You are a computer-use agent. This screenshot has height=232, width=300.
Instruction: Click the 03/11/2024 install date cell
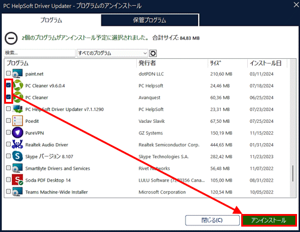point(262,74)
